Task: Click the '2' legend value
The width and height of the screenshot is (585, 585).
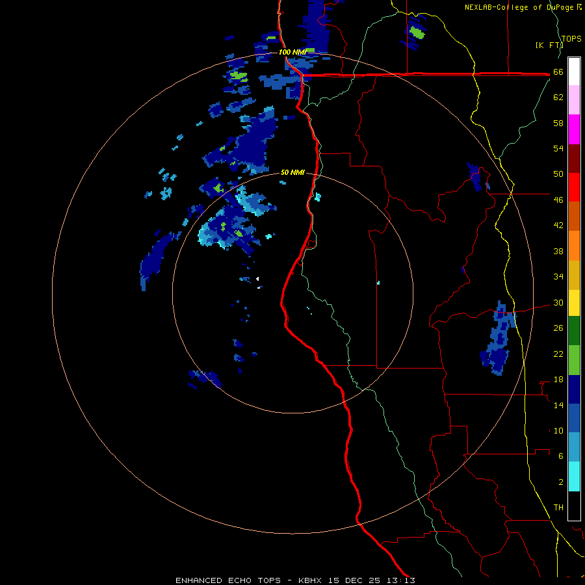Action: click(561, 482)
